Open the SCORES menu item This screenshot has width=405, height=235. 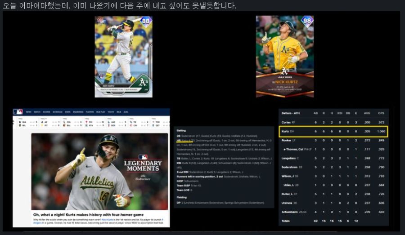[x=46, y=112]
